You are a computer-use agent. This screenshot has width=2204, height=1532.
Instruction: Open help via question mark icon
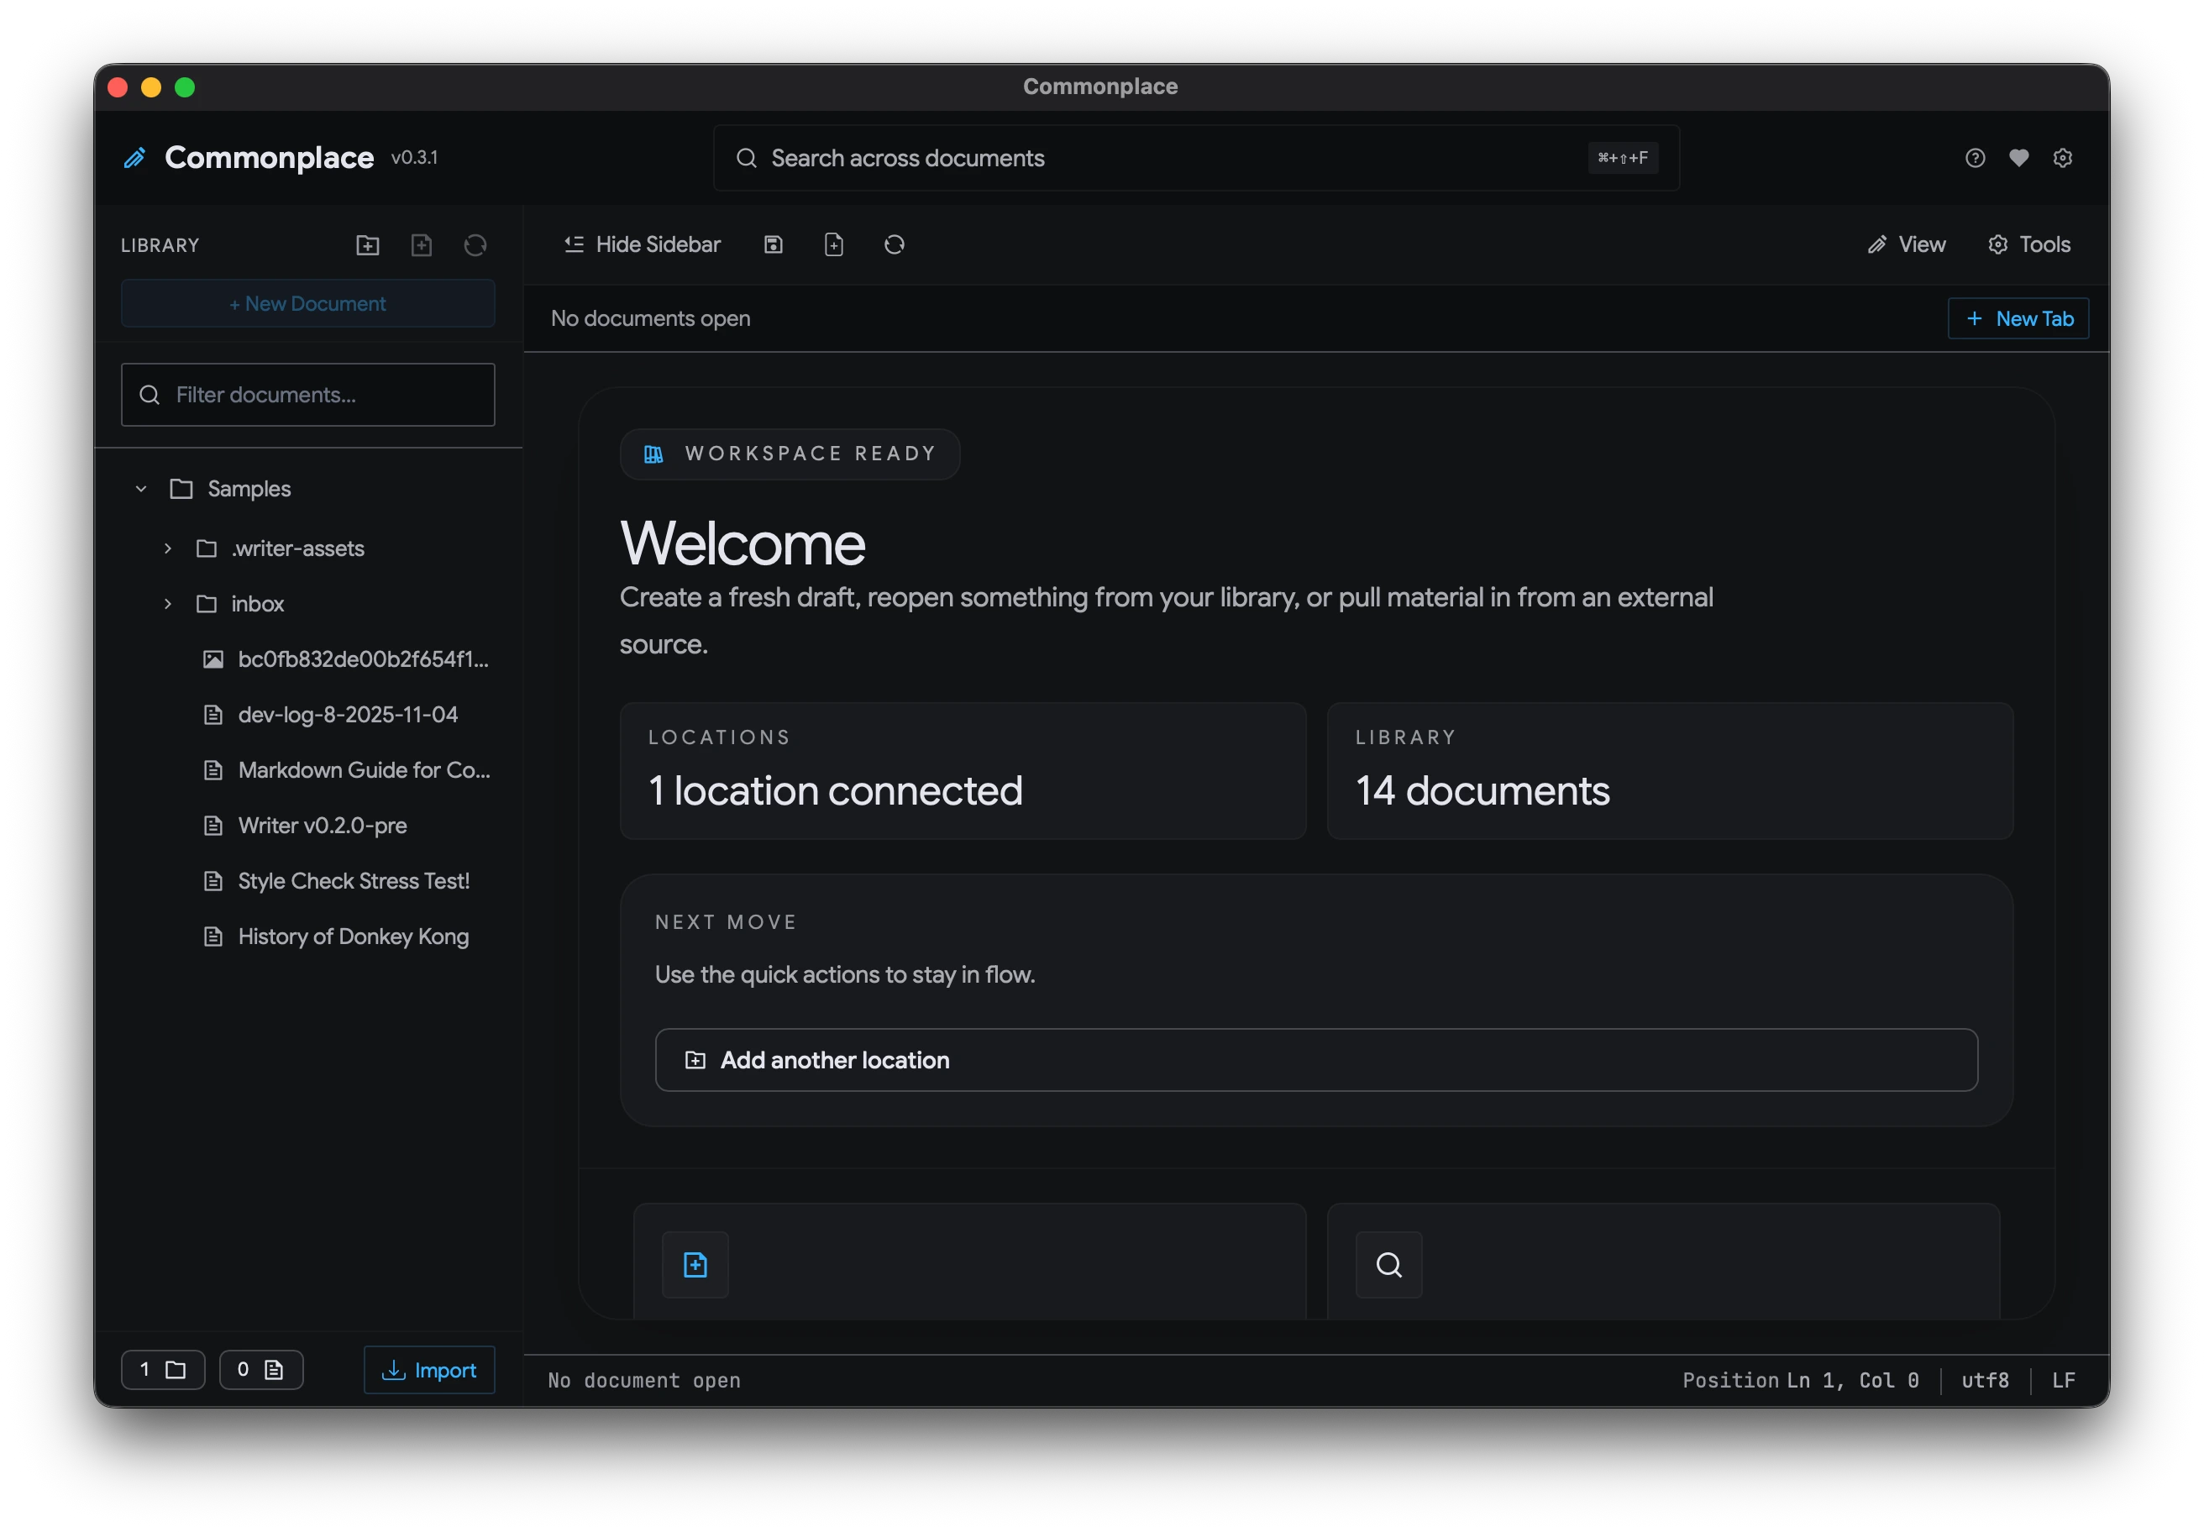[1975, 159]
